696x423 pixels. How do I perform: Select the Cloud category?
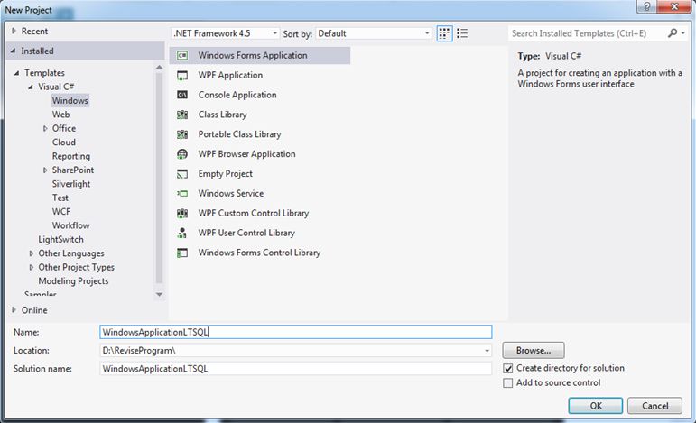(x=64, y=143)
